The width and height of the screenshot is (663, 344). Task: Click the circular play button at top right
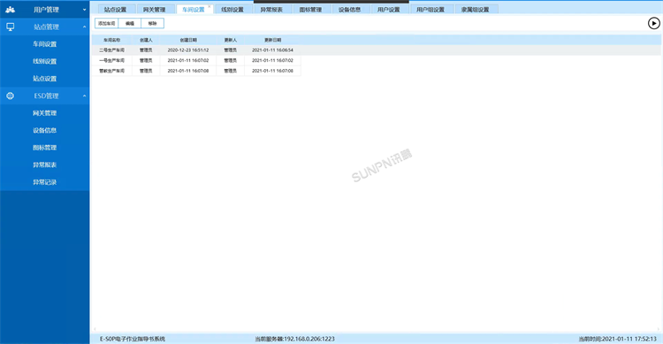coord(653,23)
